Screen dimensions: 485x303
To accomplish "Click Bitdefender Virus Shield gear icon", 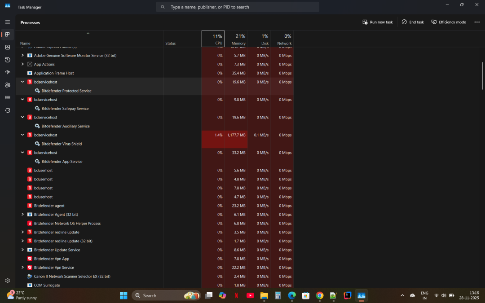I will tap(37, 144).
